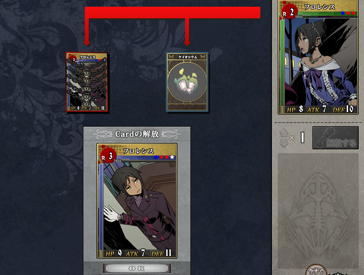Select the chained フロレンス card
The image size is (364, 275).
coord(87,82)
